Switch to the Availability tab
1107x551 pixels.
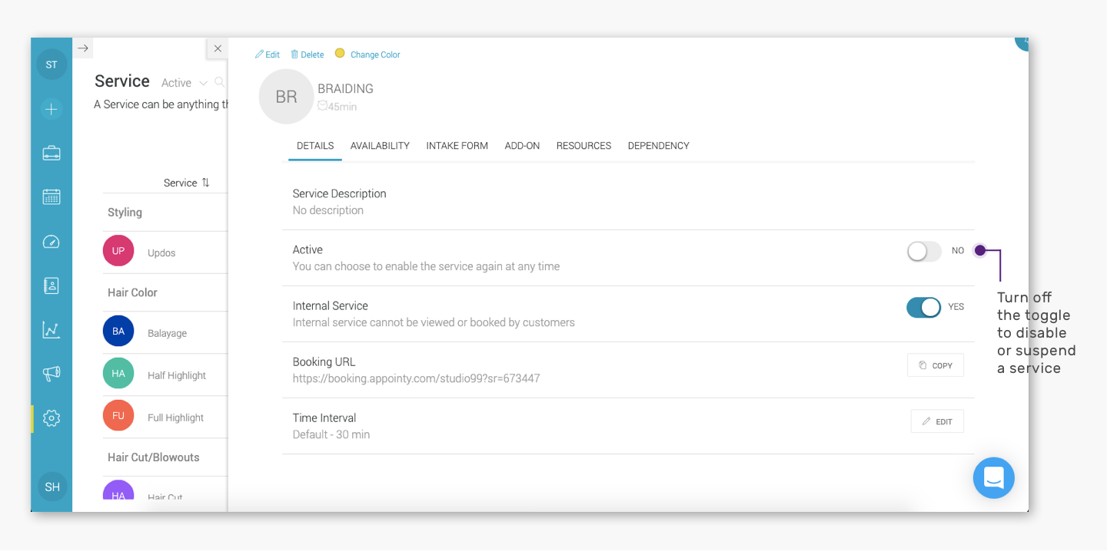(380, 146)
